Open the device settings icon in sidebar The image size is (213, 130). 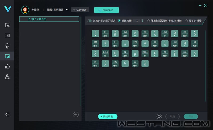click(x=7, y=26)
